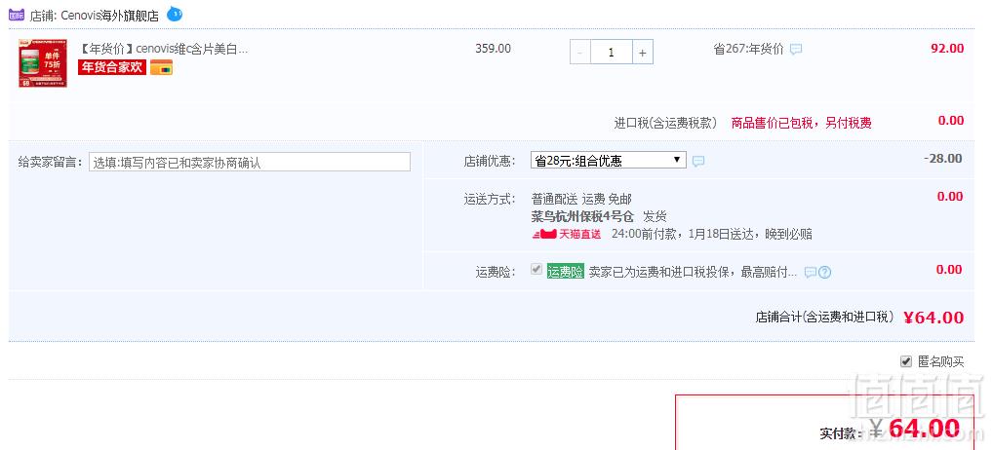Open the blue Wangwang chat icon
This screenshot has height=450, width=993.
click(175, 14)
